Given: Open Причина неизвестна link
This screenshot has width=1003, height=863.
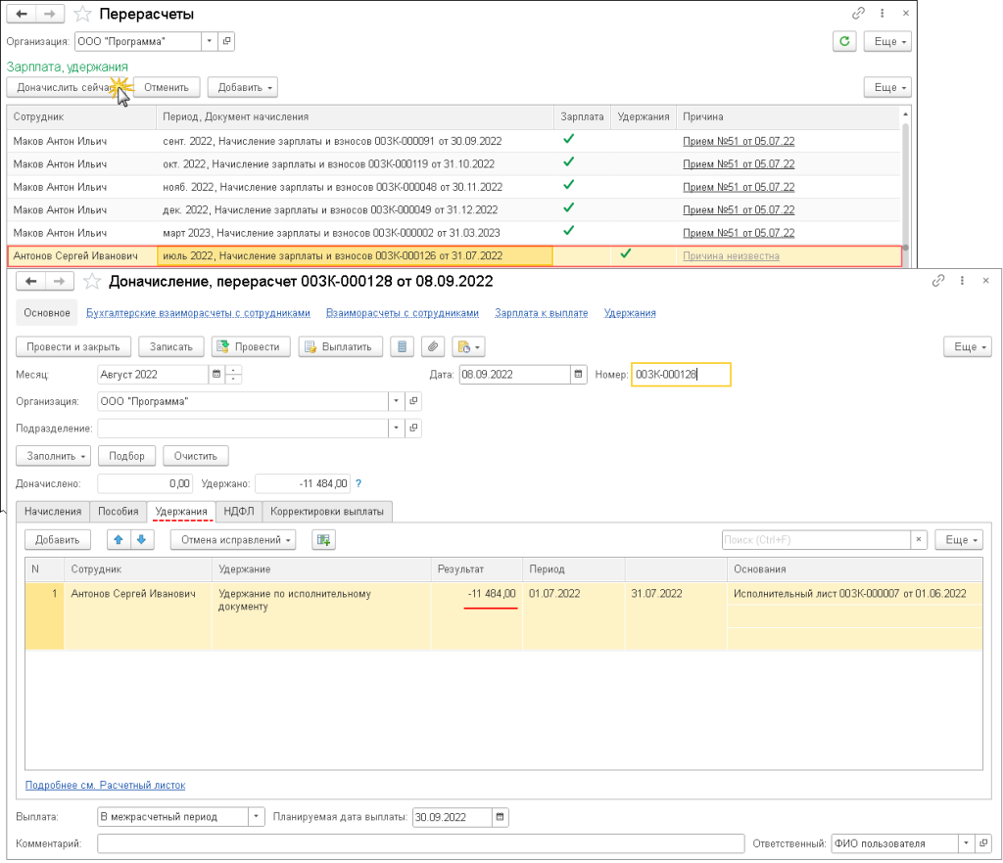Looking at the screenshot, I should pyautogui.click(x=731, y=256).
